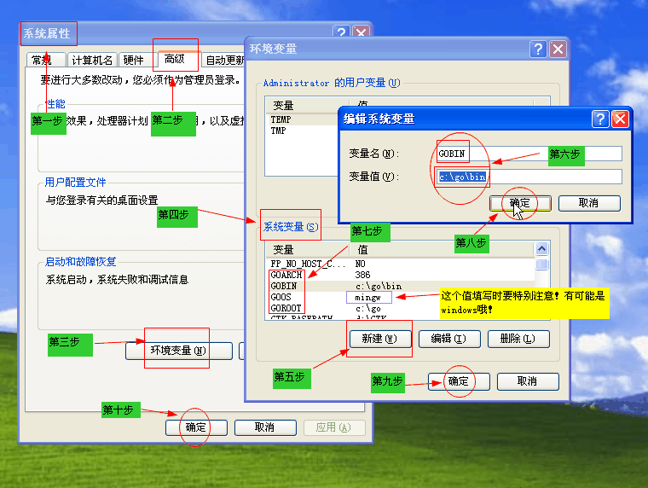
Task: Click help icon in 环境变量 dialog
Action: [x=538, y=49]
